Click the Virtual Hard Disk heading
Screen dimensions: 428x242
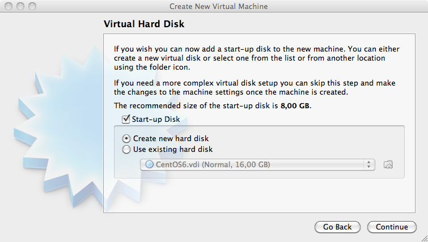click(x=144, y=24)
